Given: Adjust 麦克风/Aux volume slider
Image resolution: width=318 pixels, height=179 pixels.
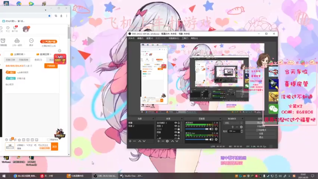Looking at the screenshot, I should point(197,139).
